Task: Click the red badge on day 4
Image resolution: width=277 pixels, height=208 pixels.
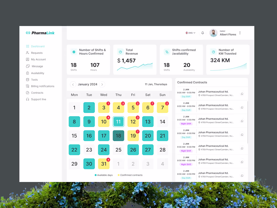Action: 123,103
